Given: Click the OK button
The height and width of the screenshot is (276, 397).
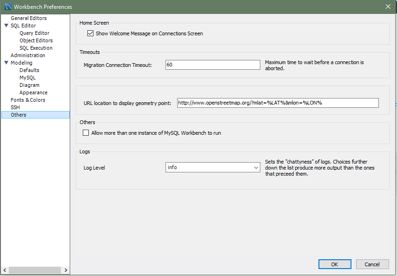Looking at the screenshot, I should [335, 264].
